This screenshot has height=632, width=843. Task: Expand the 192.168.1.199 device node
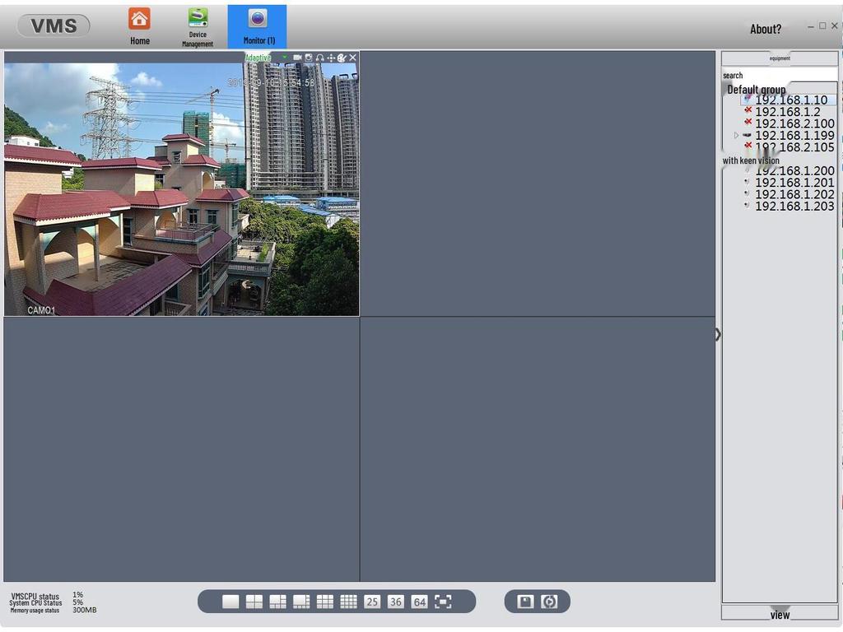(737, 136)
